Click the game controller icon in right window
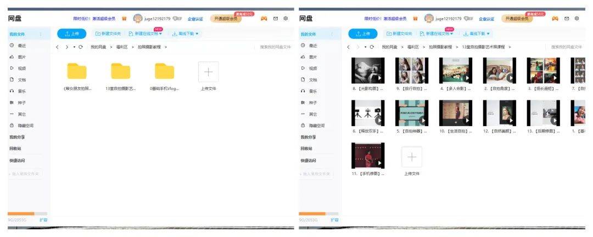 coord(555,19)
